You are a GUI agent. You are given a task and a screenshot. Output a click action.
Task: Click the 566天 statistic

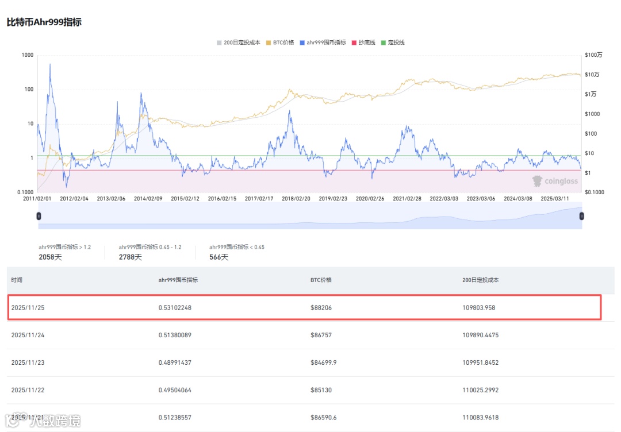(x=219, y=257)
